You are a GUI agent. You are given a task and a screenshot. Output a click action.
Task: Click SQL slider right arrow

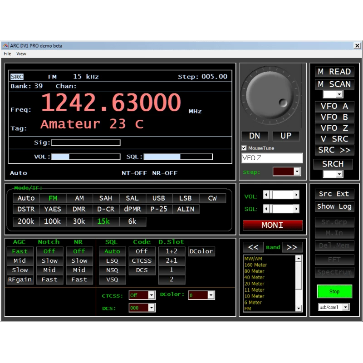tap(296, 209)
